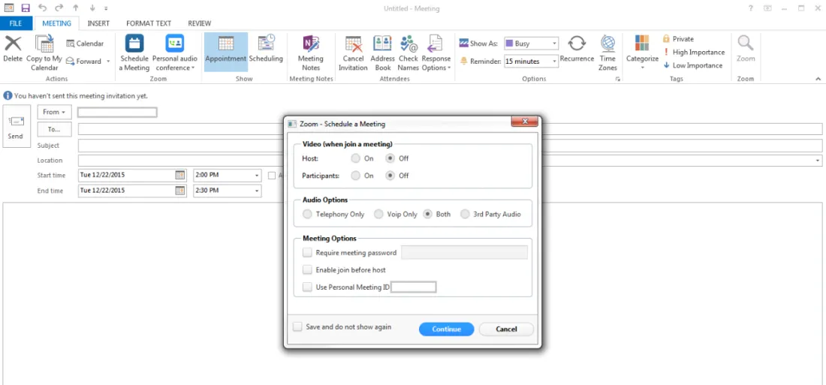Expand the Options group dialog launcher

[618, 79]
